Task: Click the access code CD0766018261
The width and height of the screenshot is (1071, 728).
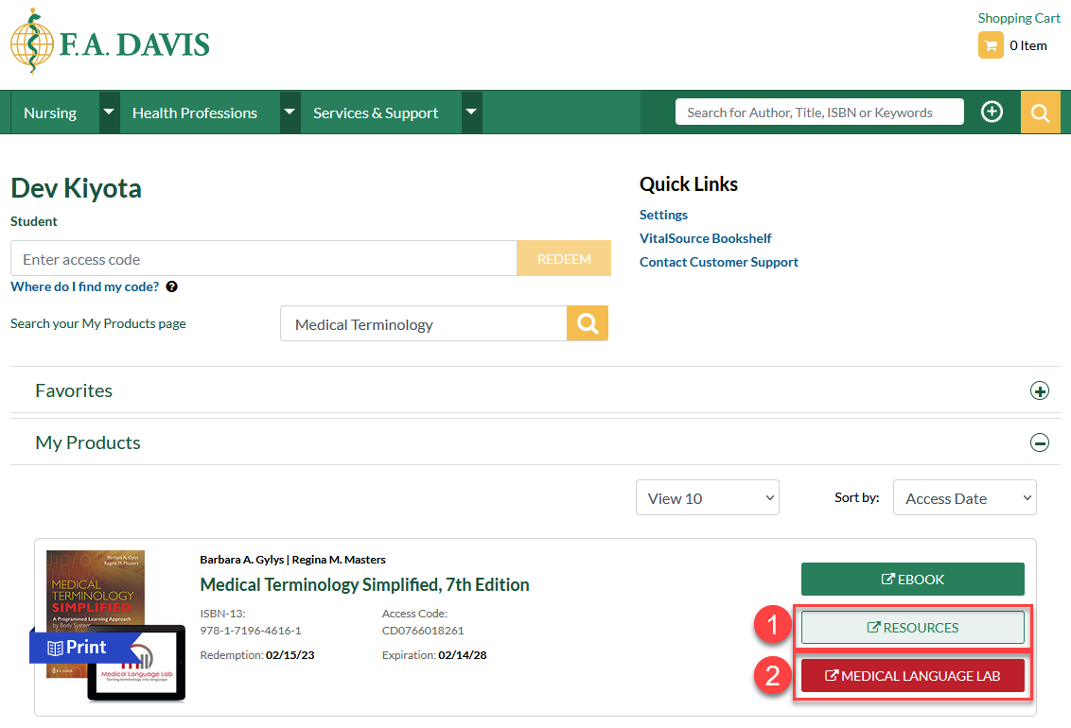Action: point(423,631)
